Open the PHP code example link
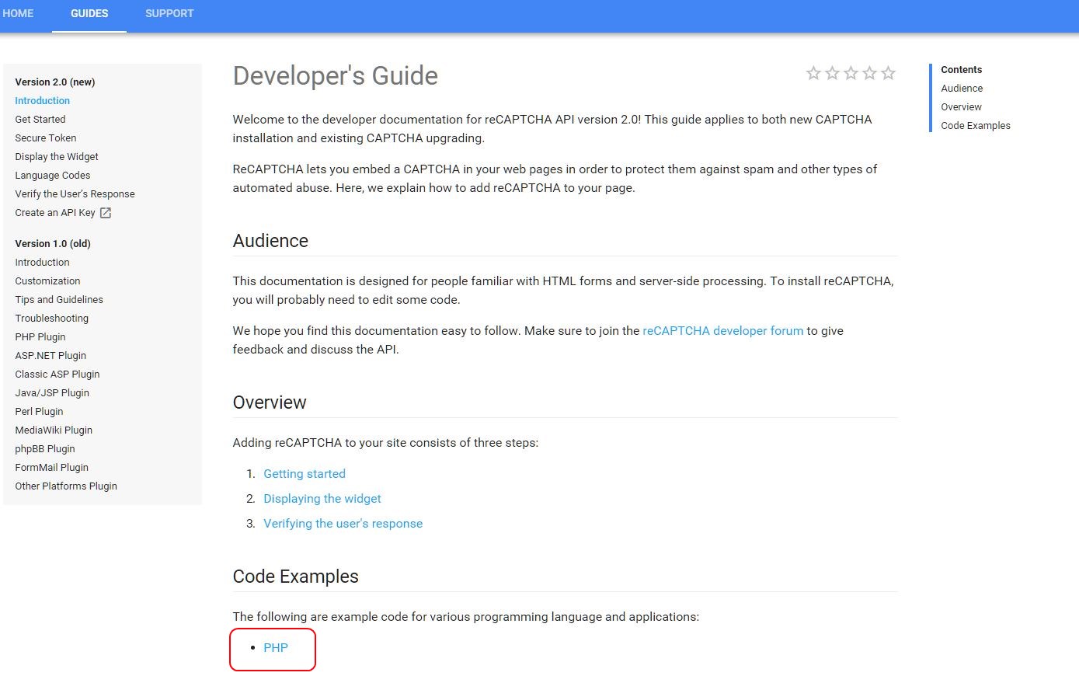 click(276, 648)
